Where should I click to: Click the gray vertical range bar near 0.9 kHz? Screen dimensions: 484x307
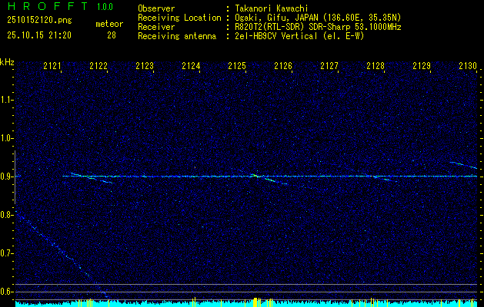coord(15,177)
